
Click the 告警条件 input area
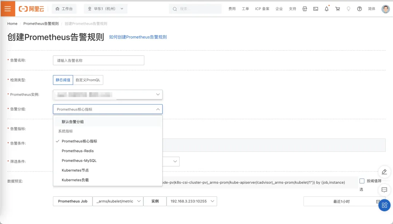pos(274,145)
